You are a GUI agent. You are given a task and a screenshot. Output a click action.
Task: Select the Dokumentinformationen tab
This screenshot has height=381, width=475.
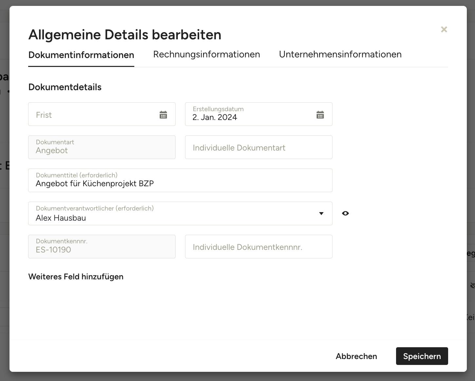81,55
